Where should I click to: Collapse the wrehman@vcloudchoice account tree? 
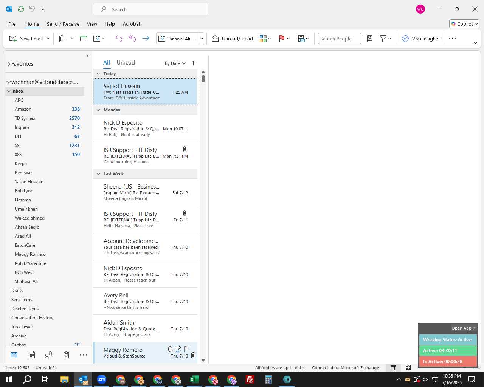[x=8, y=82]
